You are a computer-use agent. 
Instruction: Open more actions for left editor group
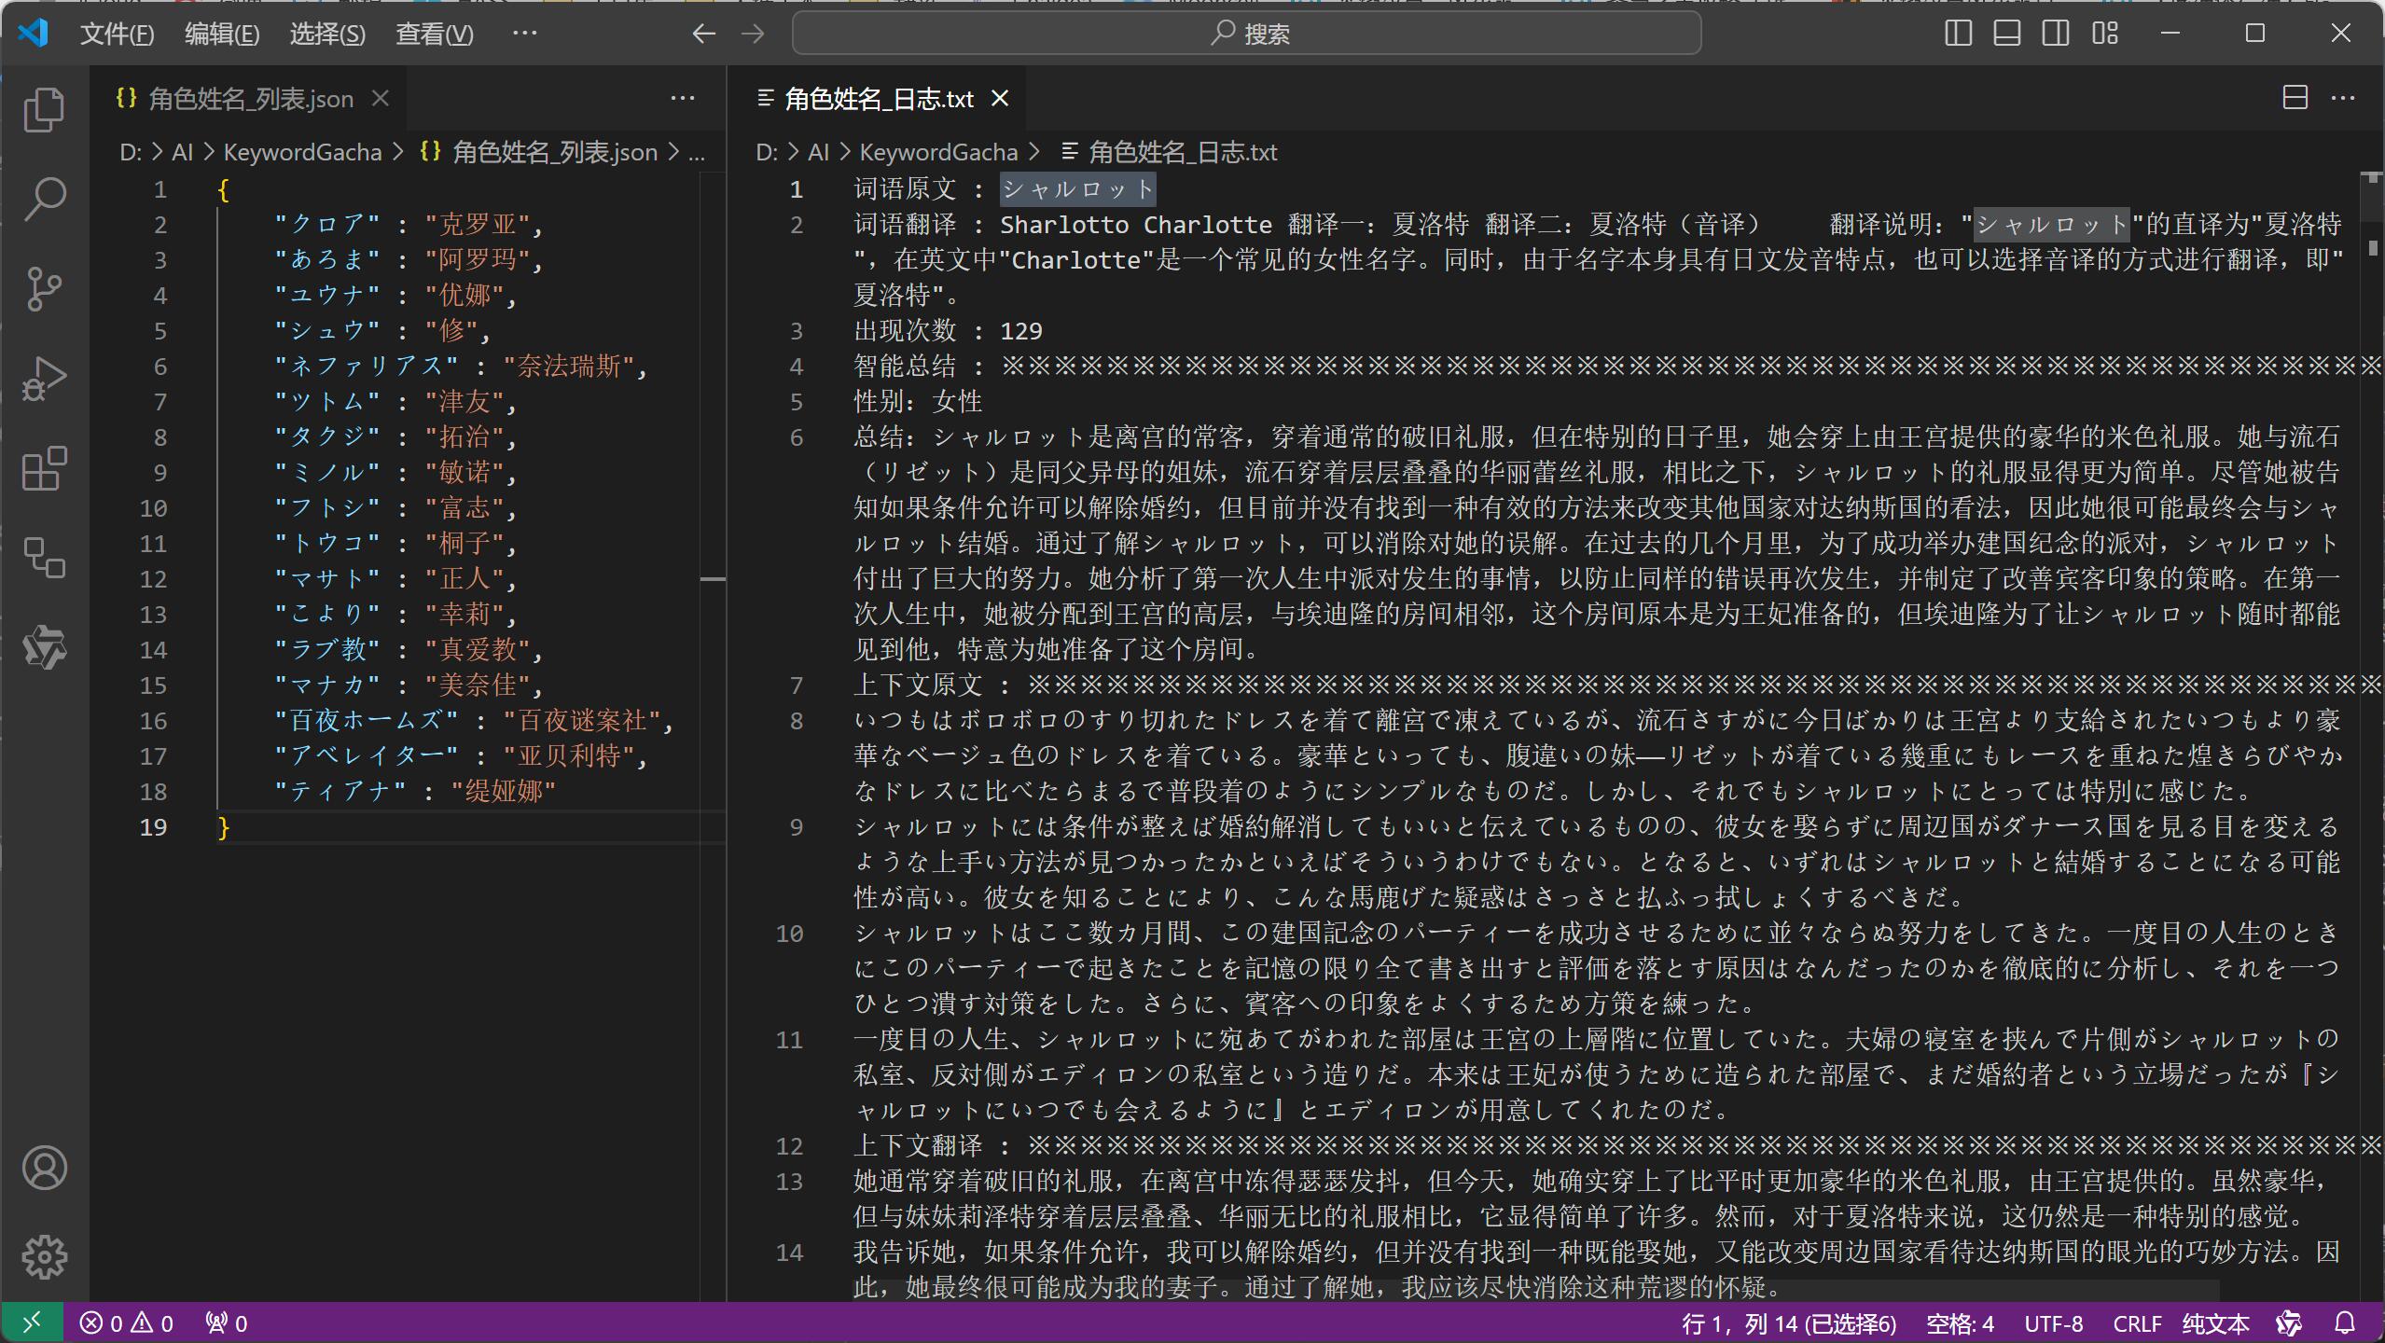point(683,98)
